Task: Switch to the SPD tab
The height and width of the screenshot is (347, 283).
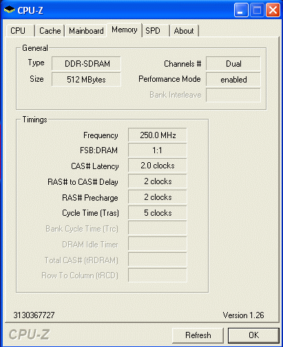Action: tap(156, 31)
